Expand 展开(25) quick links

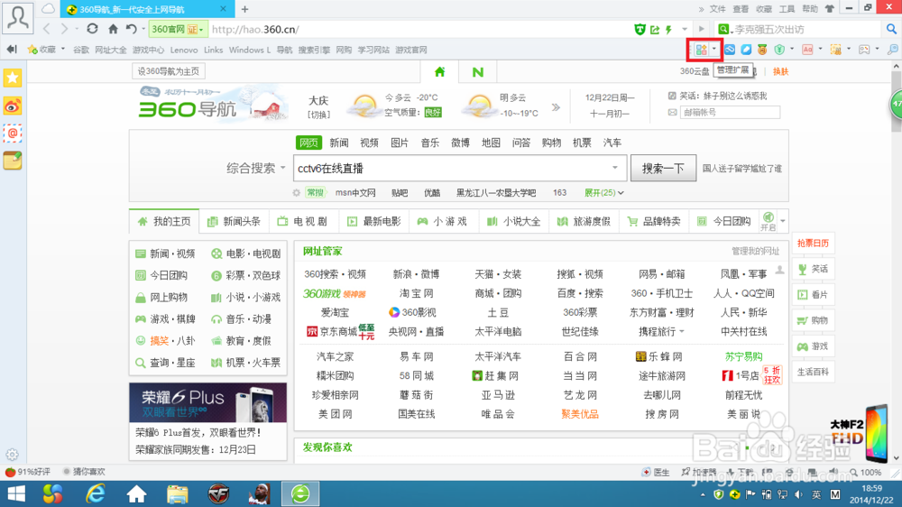pyautogui.click(x=603, y=193)
